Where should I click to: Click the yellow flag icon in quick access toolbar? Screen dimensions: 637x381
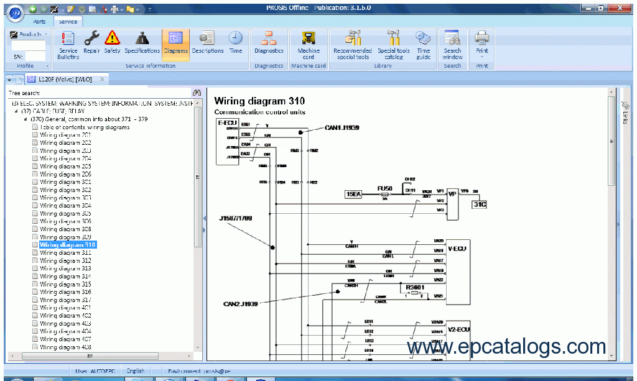coord(131,9)
